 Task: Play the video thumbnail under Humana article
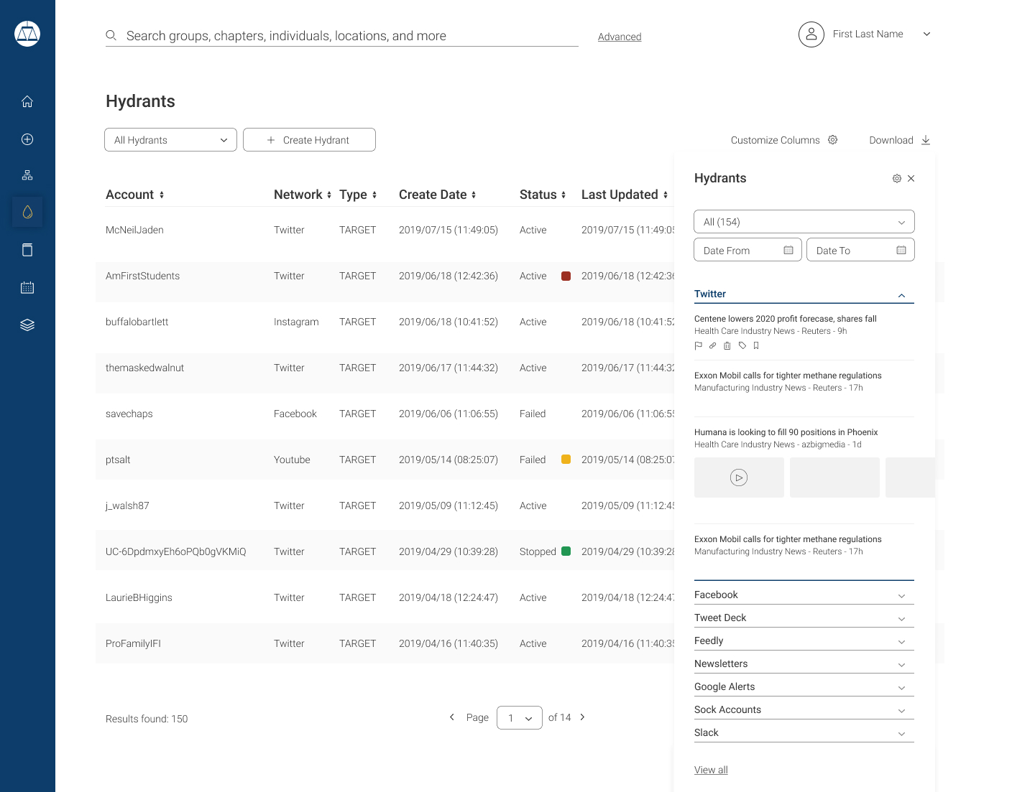[x=739, y=477]
